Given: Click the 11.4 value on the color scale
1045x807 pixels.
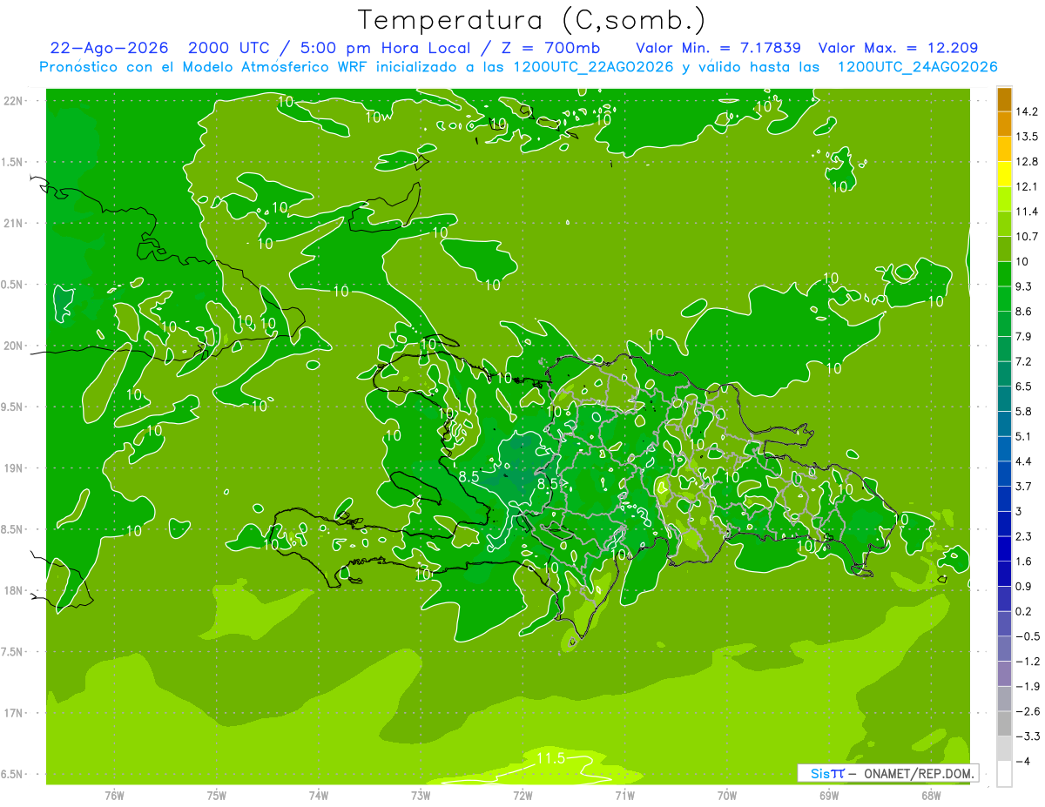Looking at the screenshot, I should coord(1028,212).
